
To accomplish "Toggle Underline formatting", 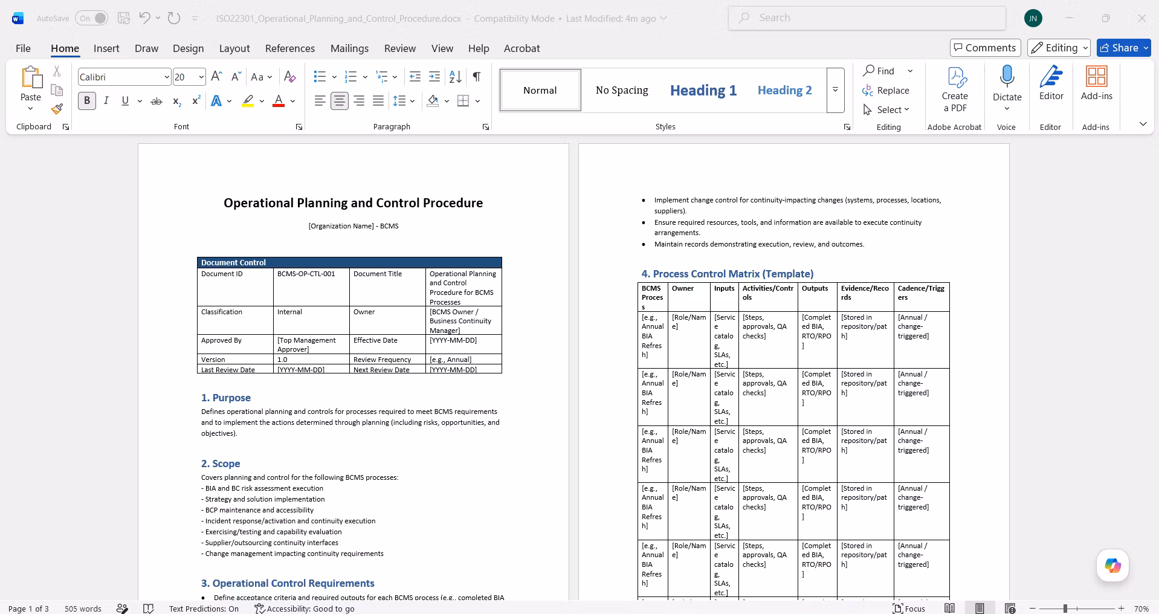I will (125, 101).
